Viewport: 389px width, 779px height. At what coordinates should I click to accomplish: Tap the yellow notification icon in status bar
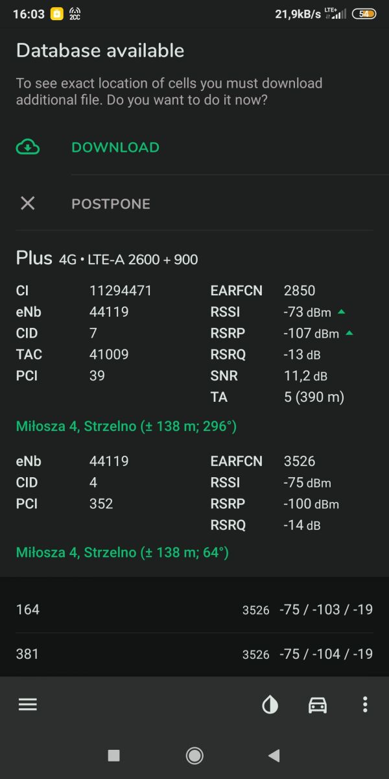58,14
